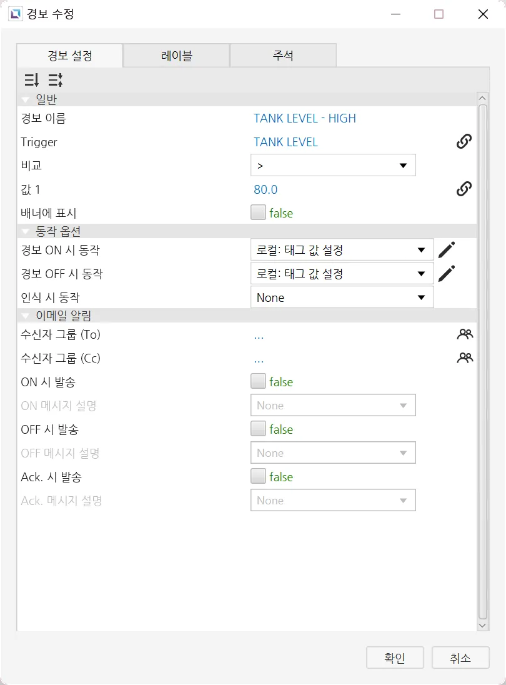Viewport: 506px width, 685px height.
Task: Collapse the 이메일 알림 section
Action: tap(26, 316)
